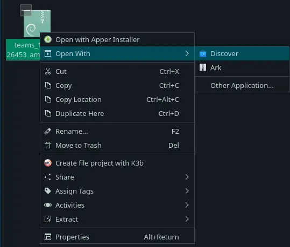The height and width of the screenshot is (247, 290).
Task: Click the Properties list icon
Action: coord(48,237)
